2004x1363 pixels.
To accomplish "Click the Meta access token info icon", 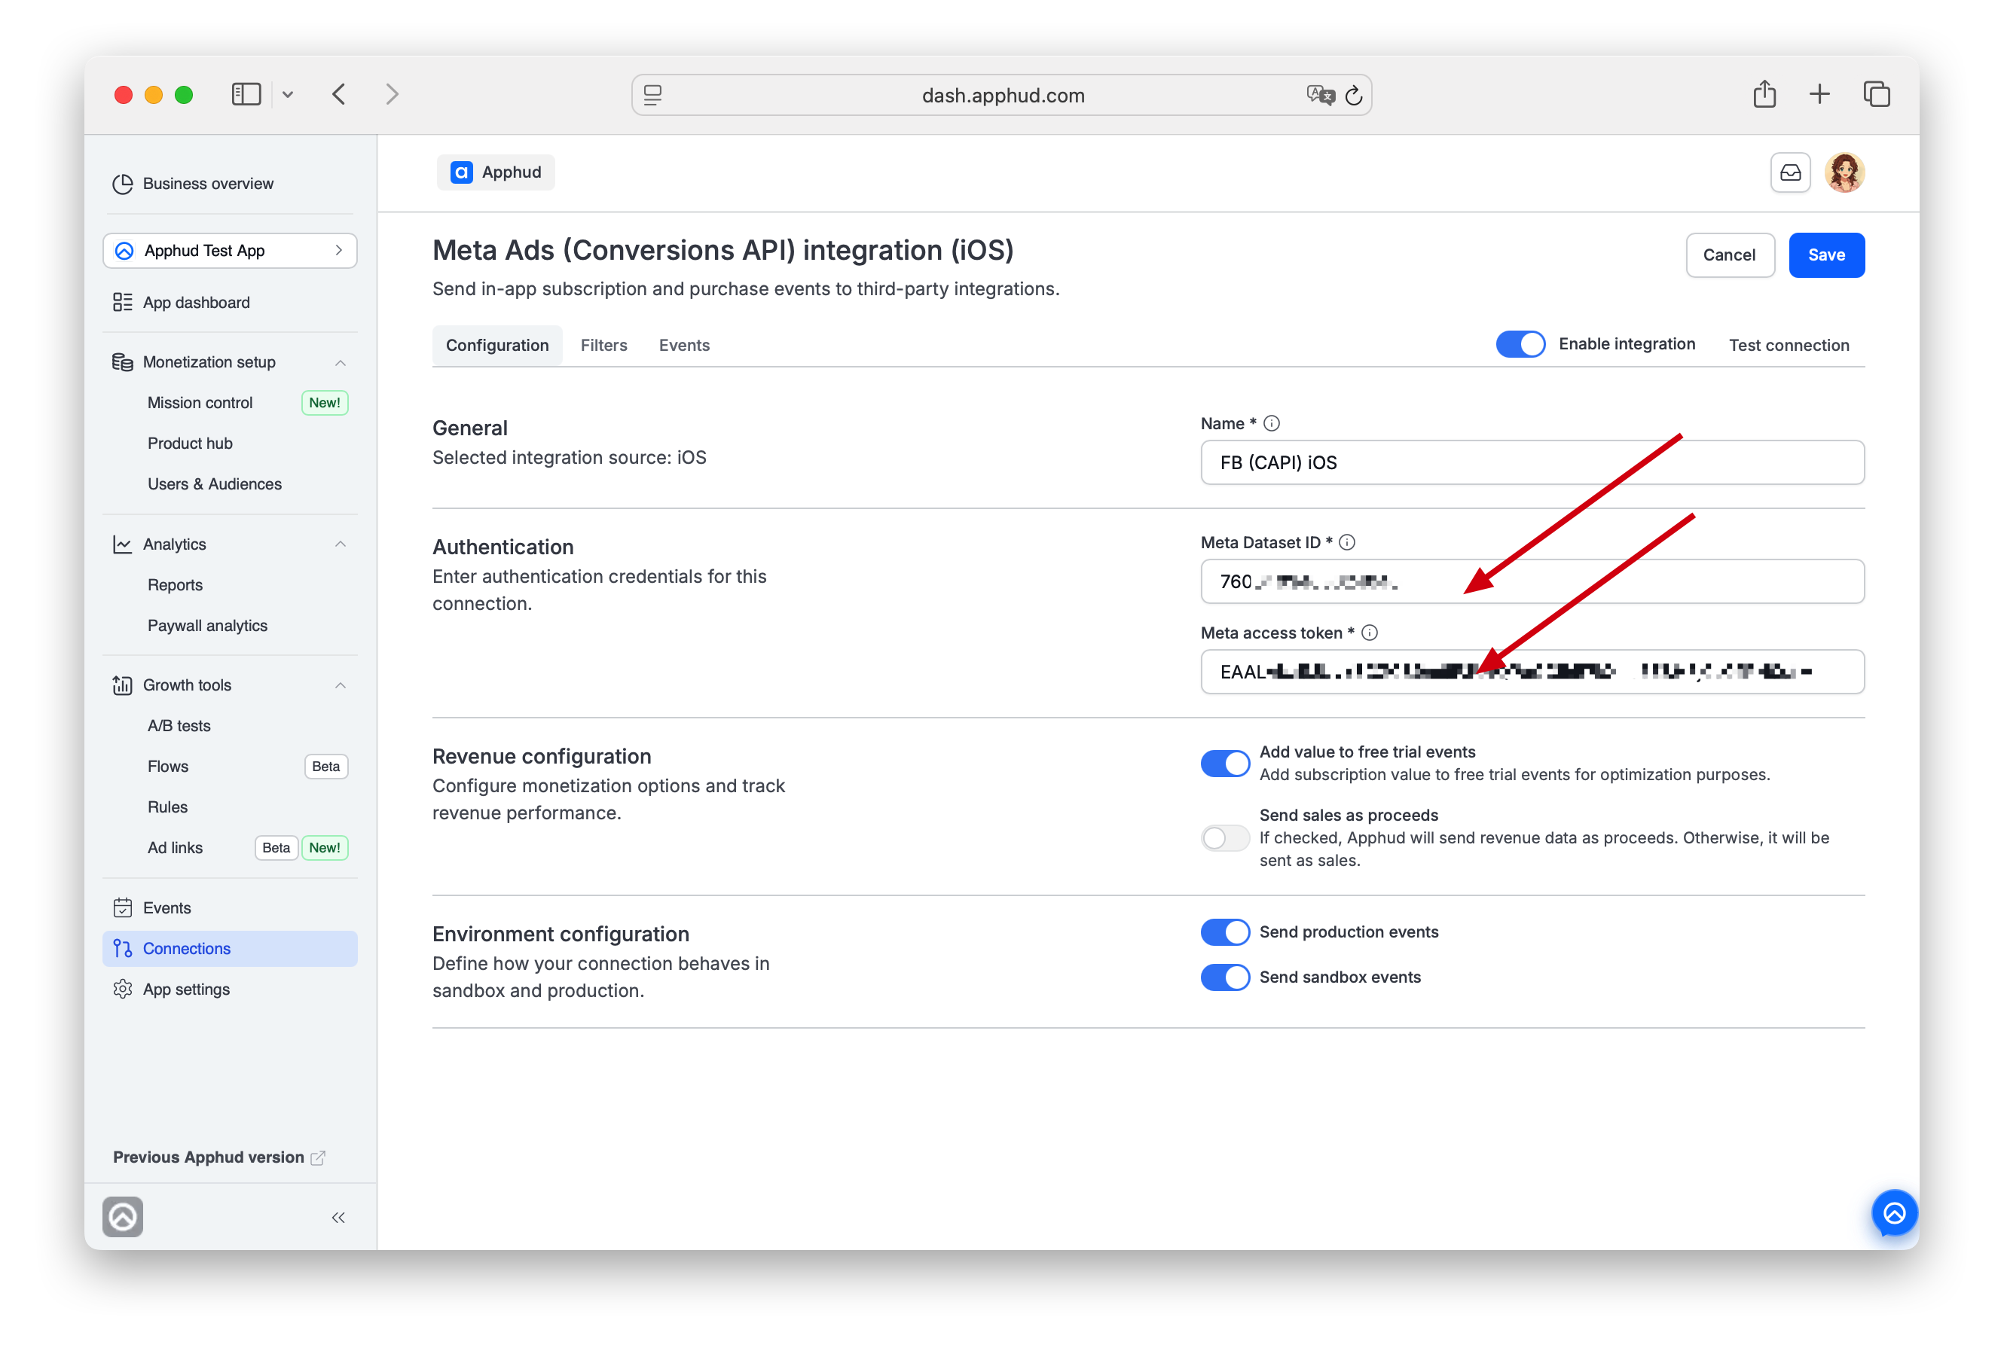I will pos(1370,633).
